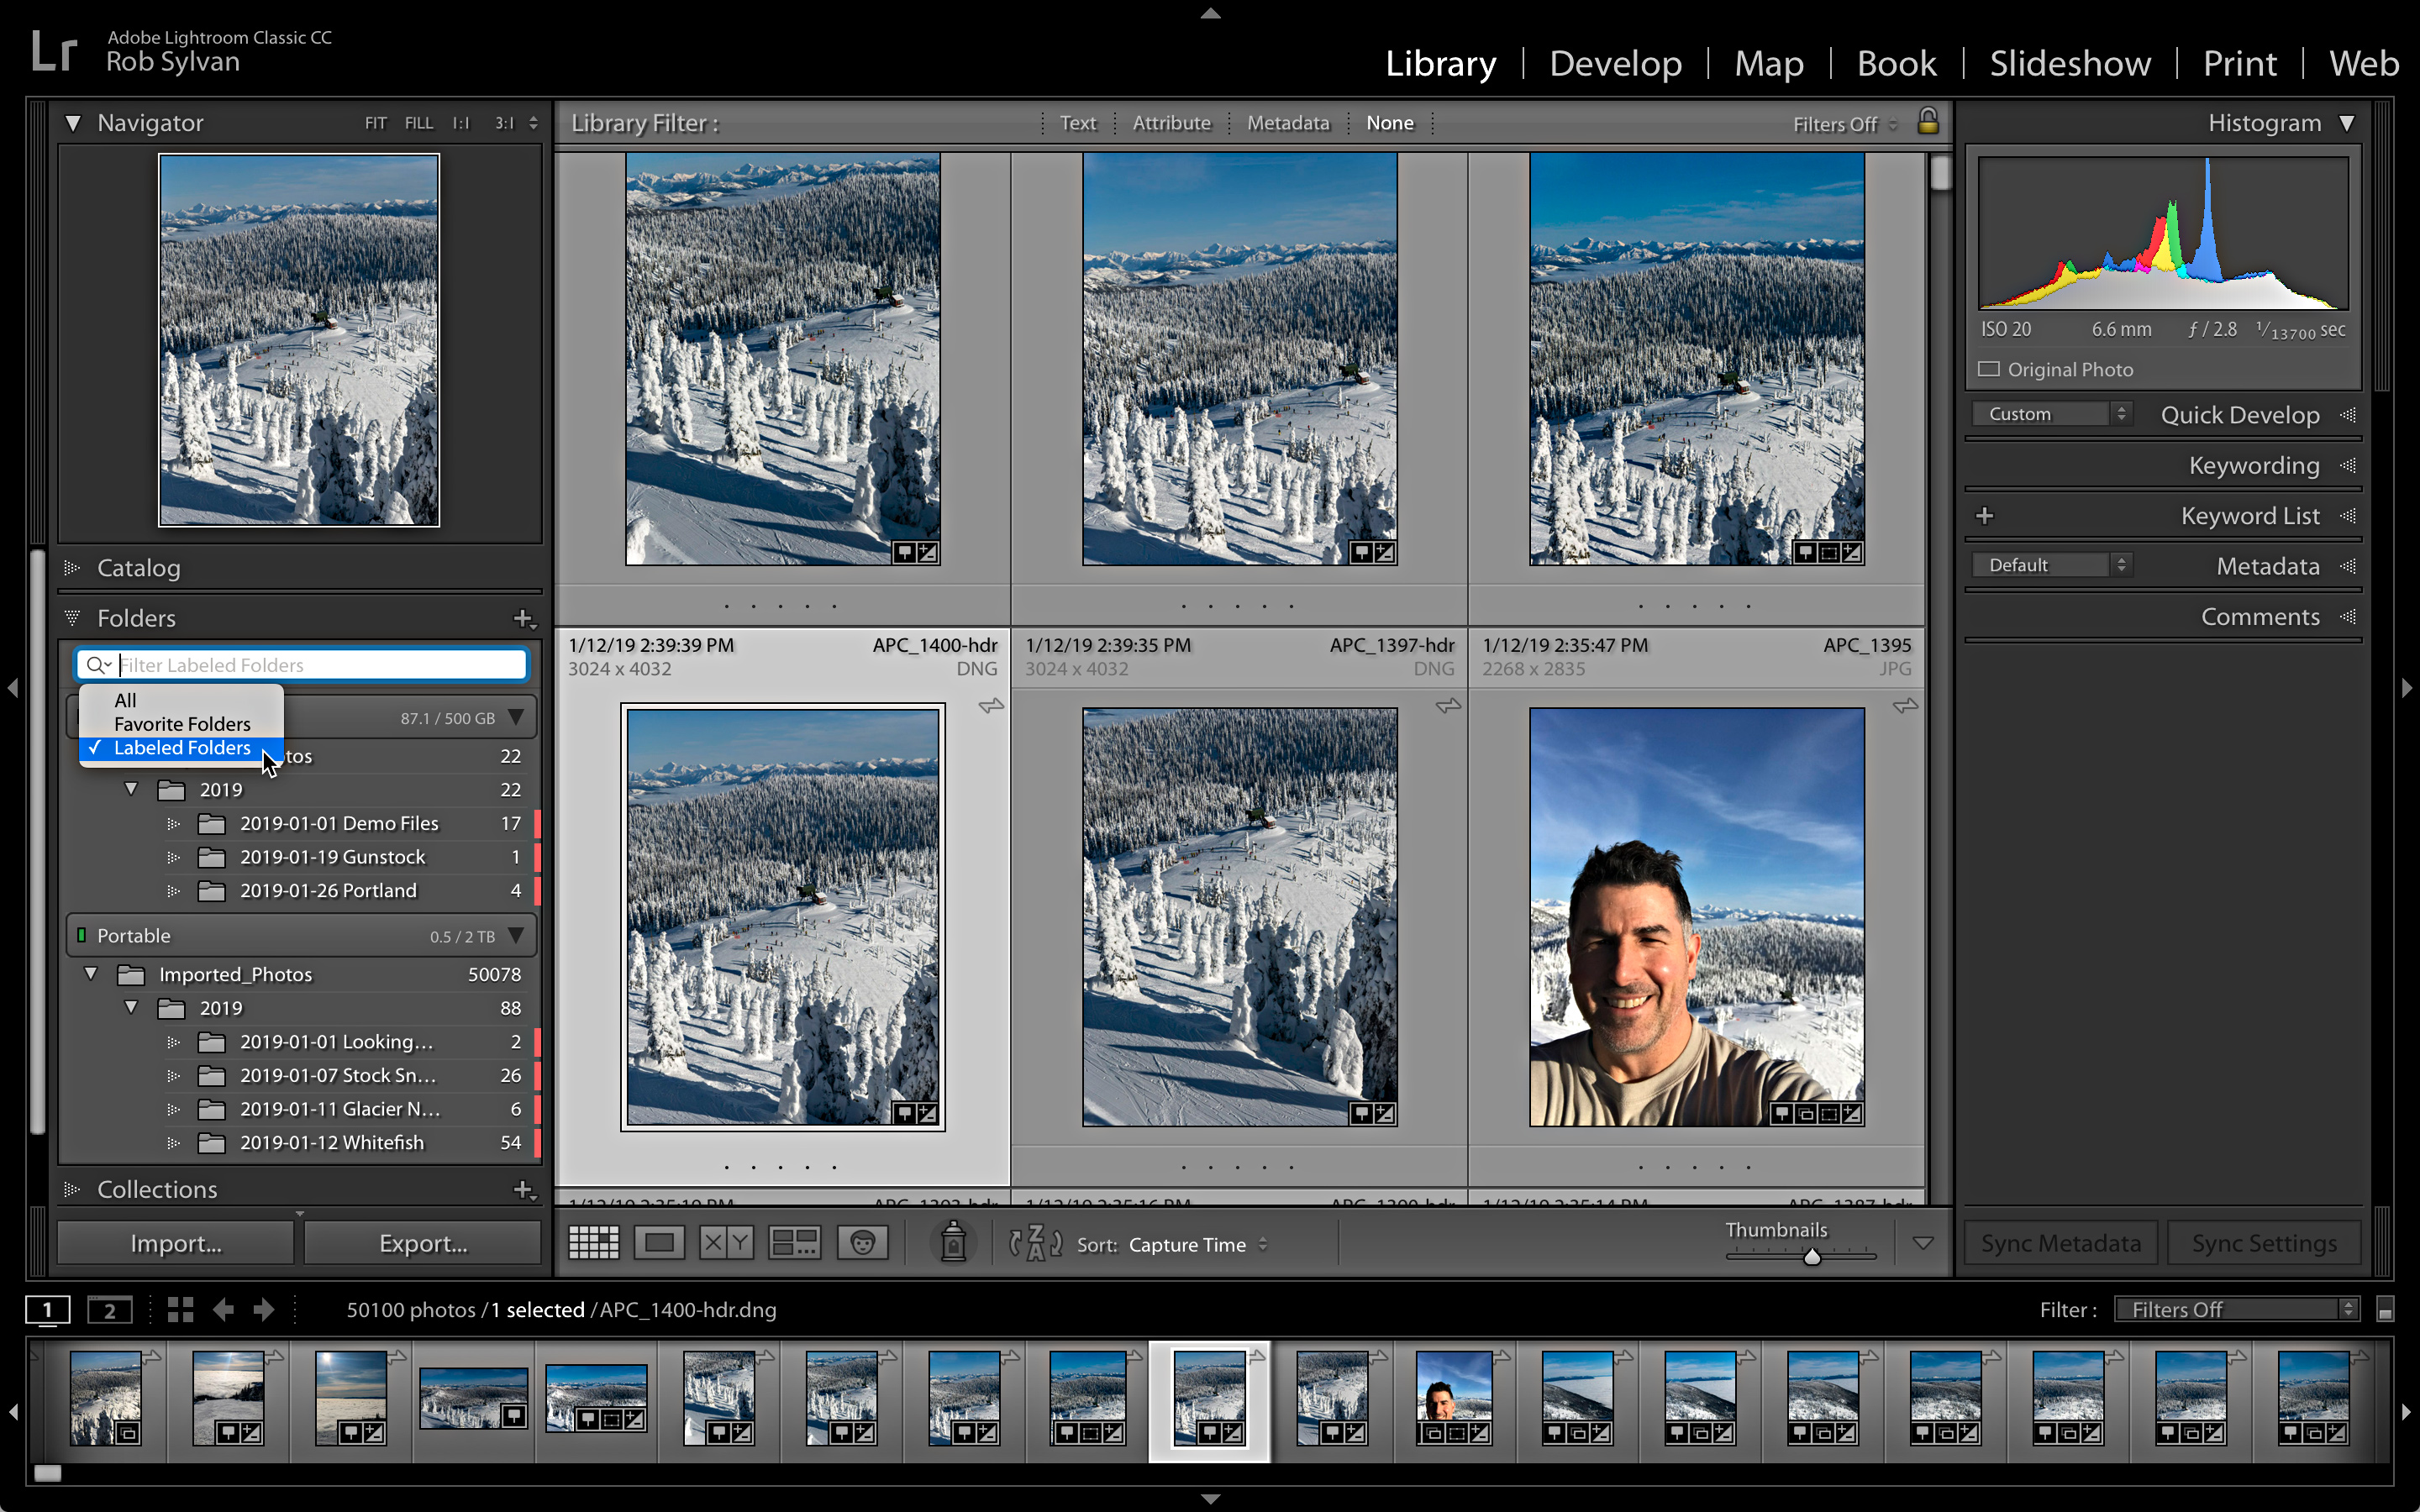The width and height of the screenshot is (2420, 1512).
Task: Rotate APC_1400-hdr thumbnail arrow icon
Action: click(x=991, y=707)
